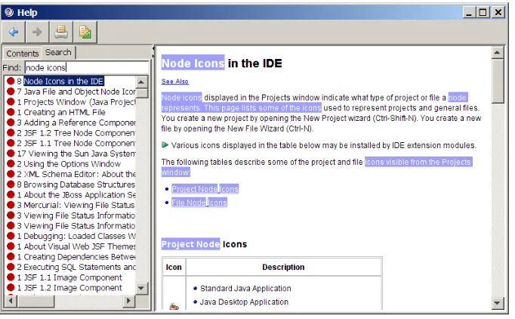Select result JSF 1.1 Tree Node Component
The image size is (515, 319).
[79, 144]
